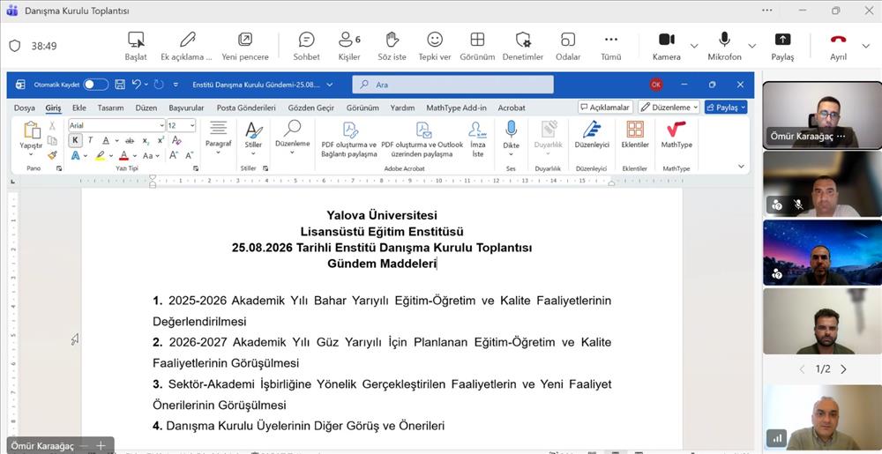Pop out with Yeni pencere
Screen dimensions: 882x454
pyautogui.click(x=245, y=46)
